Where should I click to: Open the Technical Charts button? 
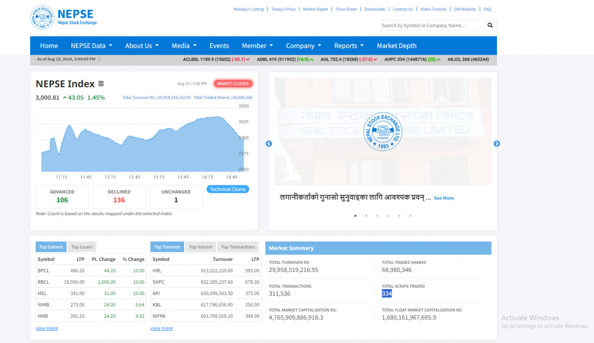[228, 189]
